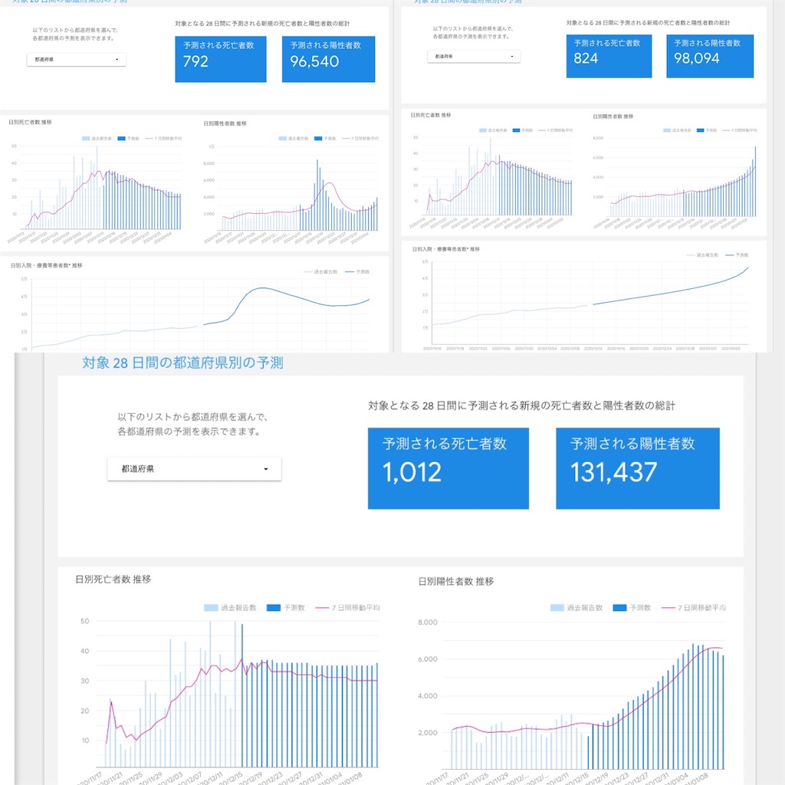The image size is (785, 785).
Task: Click 日別入院・療養等患者数 title below the 824 panel
Action: click(x=446, y=249)
